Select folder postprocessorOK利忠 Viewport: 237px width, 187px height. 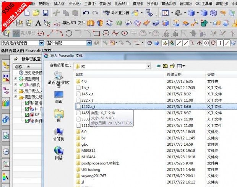point(98,163)
